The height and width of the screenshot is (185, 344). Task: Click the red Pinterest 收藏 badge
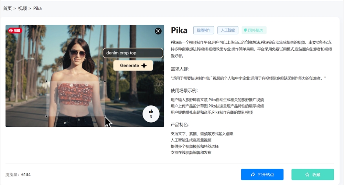click(x=15, y=31)
